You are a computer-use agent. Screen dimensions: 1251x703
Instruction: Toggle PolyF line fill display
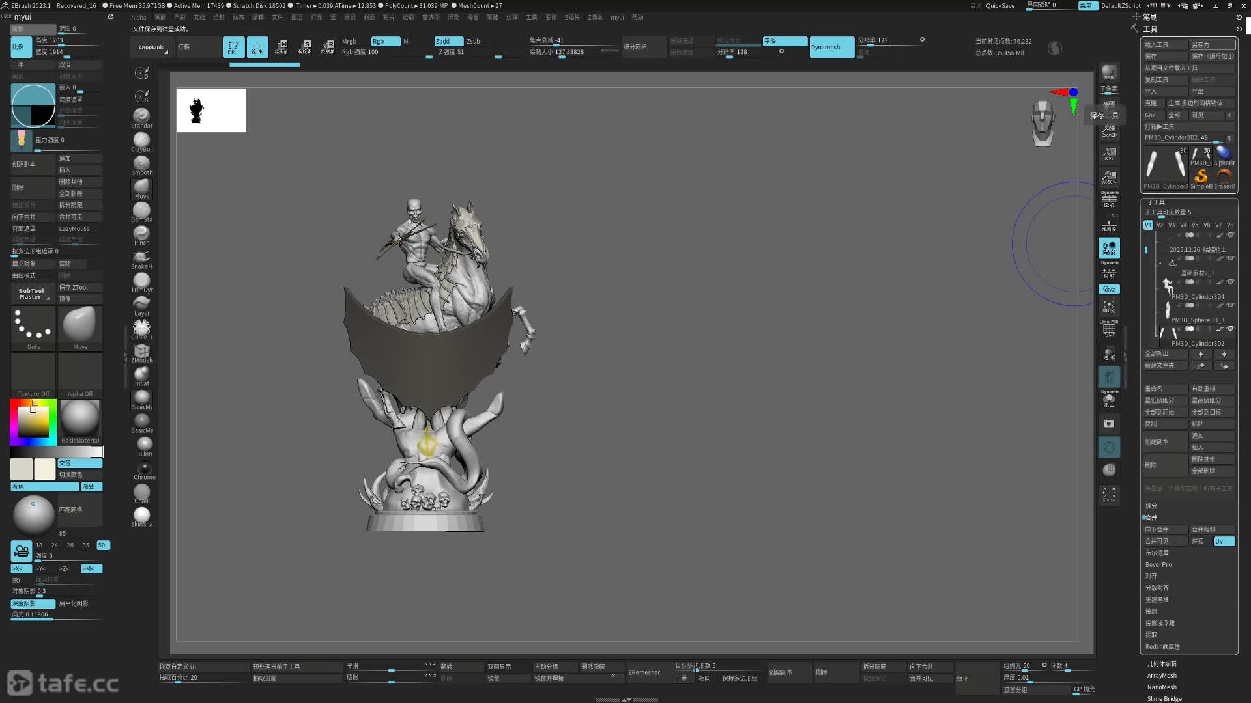point(1108,330)
